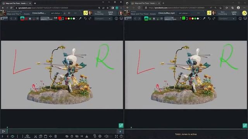Open the set status dropdown in left window
248x139 pixels.
(56, 13)
